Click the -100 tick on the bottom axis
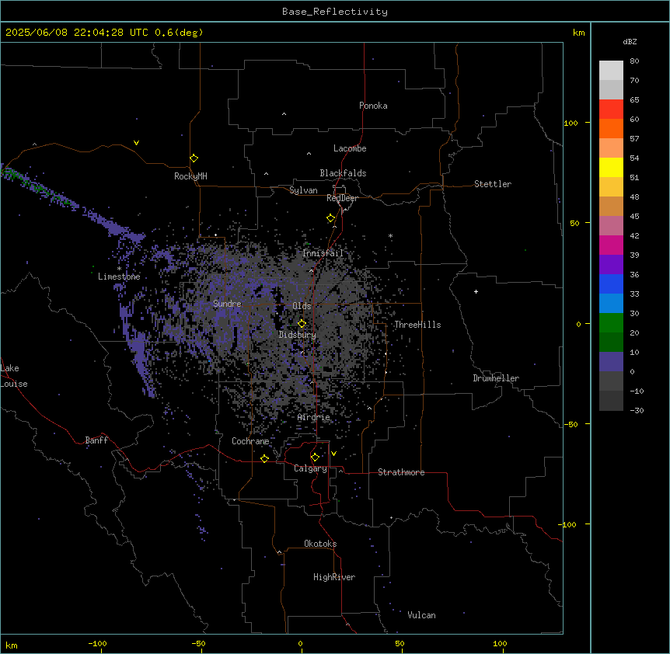670x654 pixels. pyautogui.click(x=97, y=644)
